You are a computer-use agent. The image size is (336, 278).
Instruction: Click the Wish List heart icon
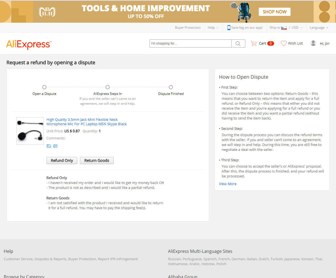[283, 43]
